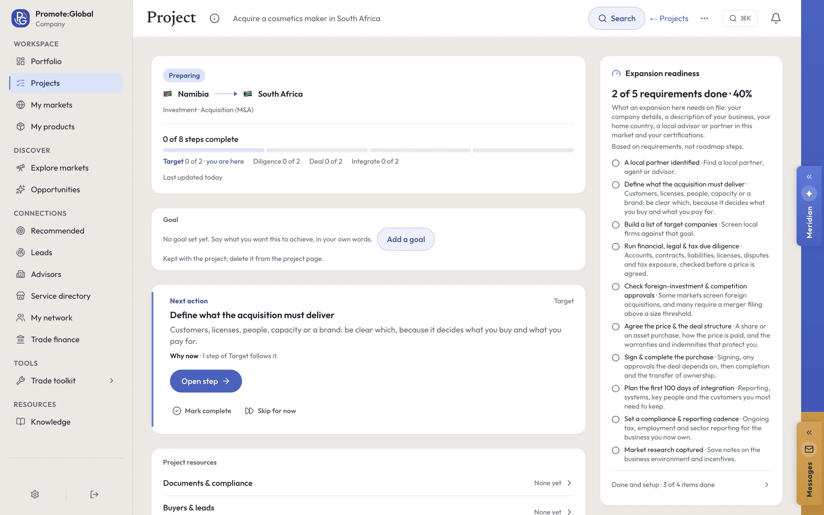Click the Diligence progress bar segment
Screen dimensions: 824x515
coord(317,150)
